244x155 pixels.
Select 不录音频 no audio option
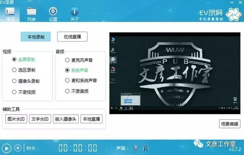click(77, 91)
